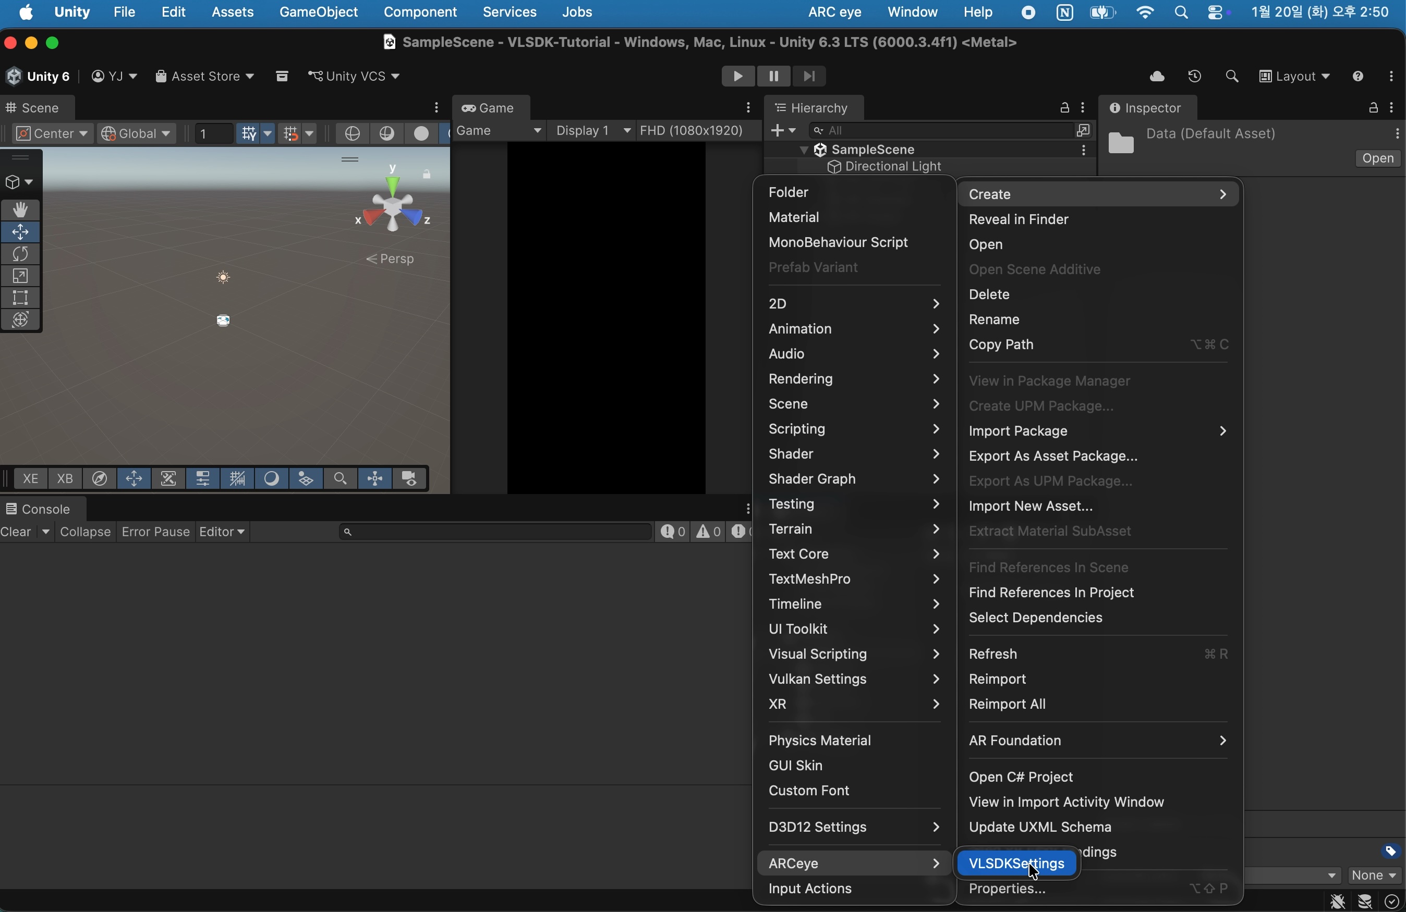Select the Hand view tool
This screenshot has width=1406, height=912.
[x=21, y=210]
